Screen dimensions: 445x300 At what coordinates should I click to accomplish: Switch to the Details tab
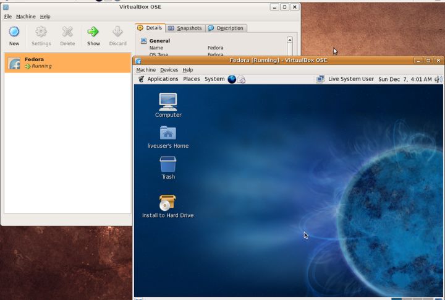click(150, 28)
